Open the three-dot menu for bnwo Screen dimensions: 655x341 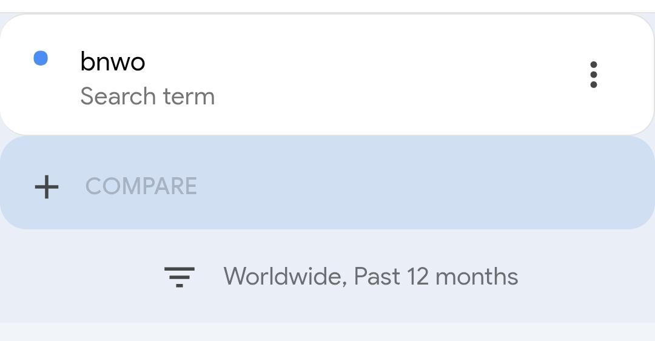(593, 75)
